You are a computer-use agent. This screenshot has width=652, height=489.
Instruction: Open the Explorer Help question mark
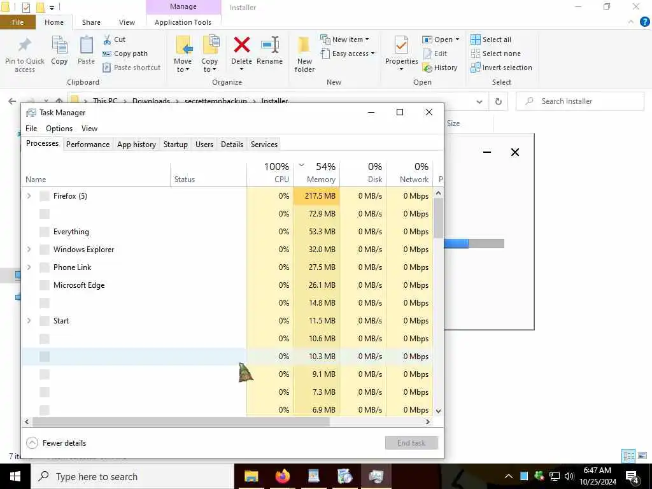tap(644, 22)
